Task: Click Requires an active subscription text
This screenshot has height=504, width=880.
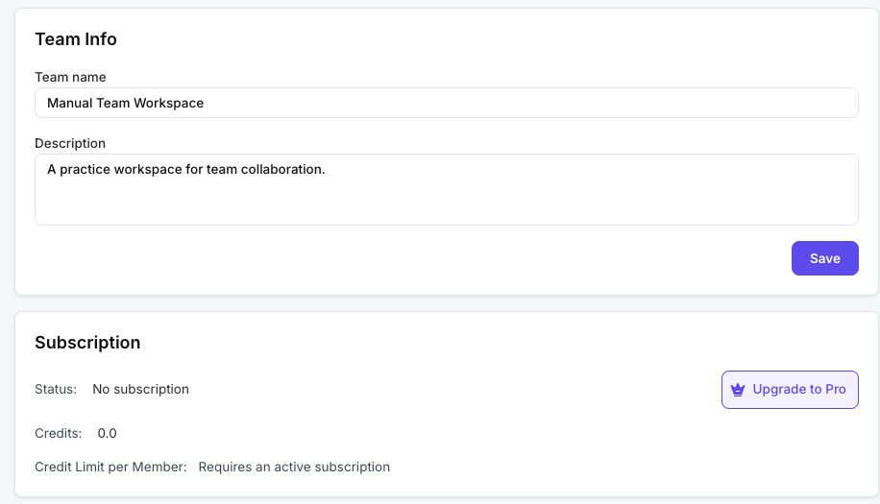Action: coord(294,467)
